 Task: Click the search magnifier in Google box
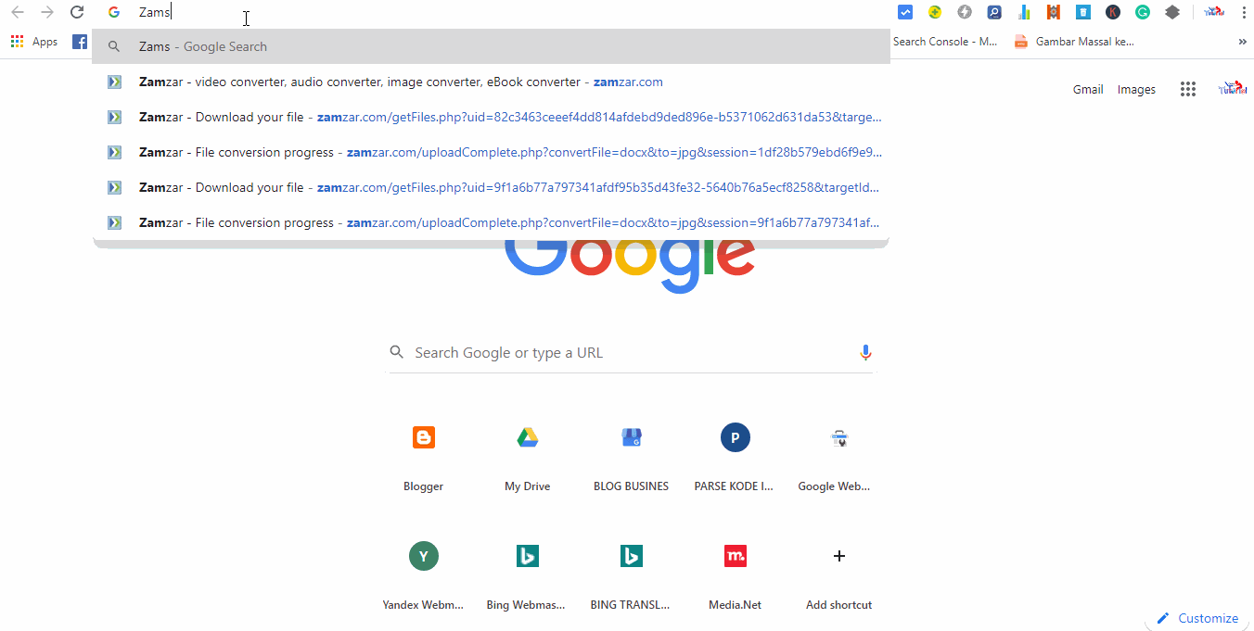(x=397, y=352)
